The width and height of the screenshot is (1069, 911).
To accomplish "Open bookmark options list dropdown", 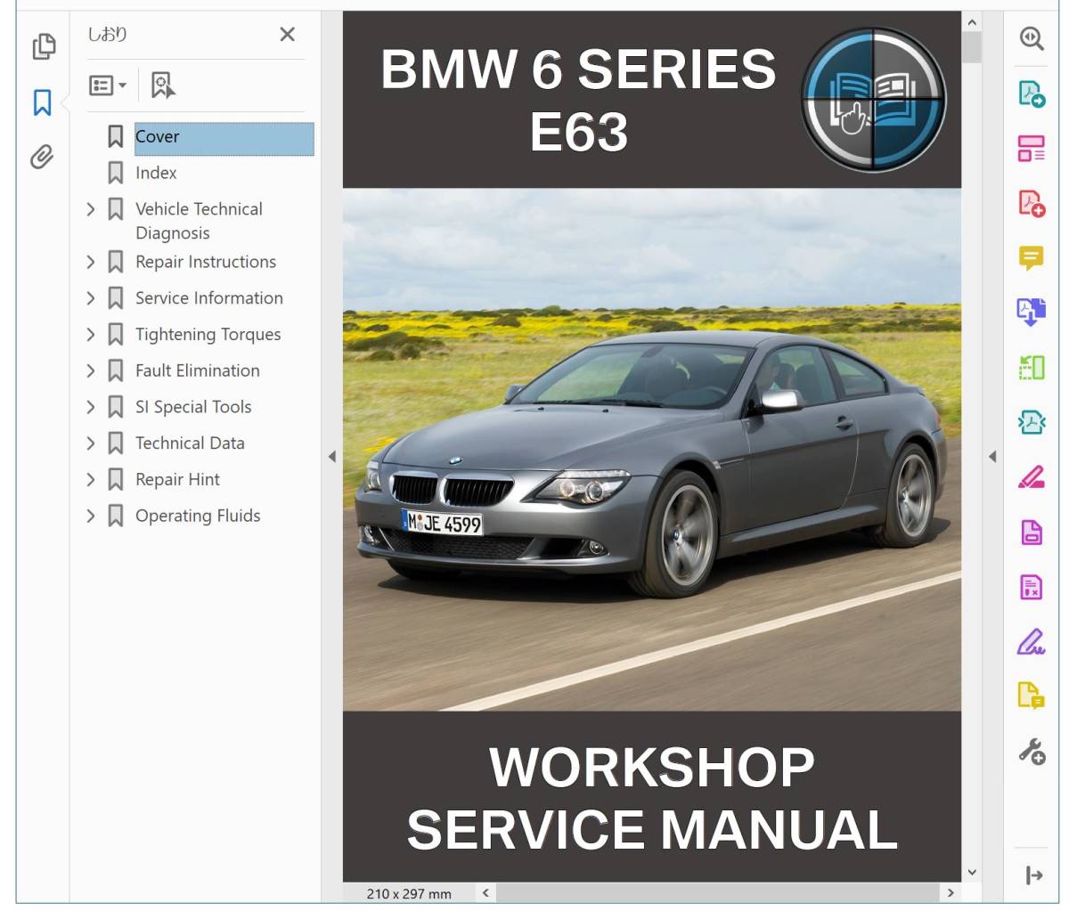I will (108, 85).
